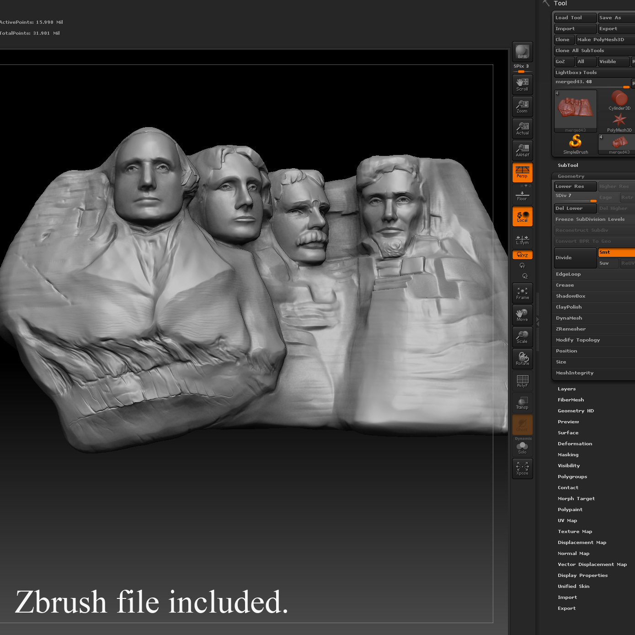Open Lightbox Tools
The width and height of the screenshot is (635, 635).
tap(594, 73)
